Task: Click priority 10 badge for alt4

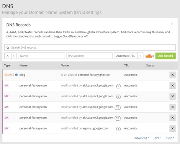Action: click(118, 118)
